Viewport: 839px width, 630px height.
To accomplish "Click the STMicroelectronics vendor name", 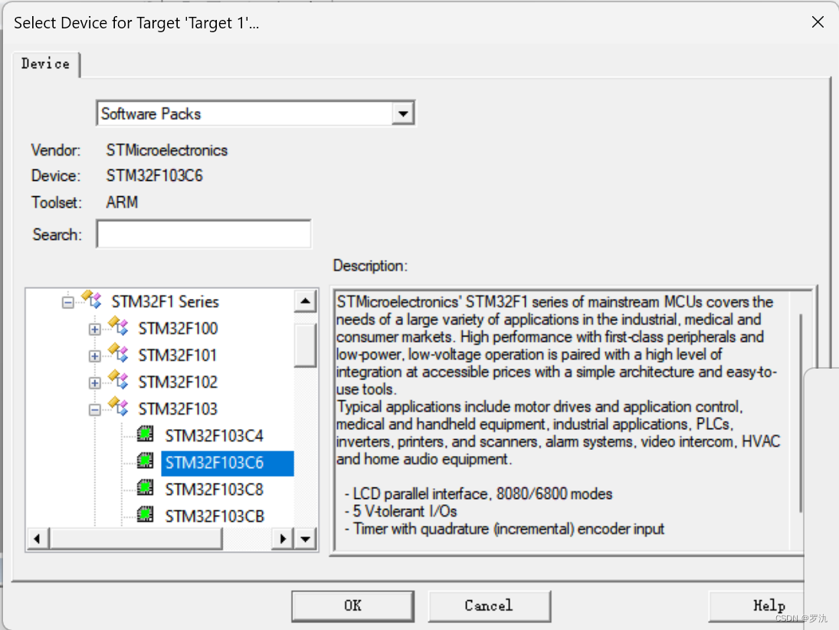I will (166, 150).
